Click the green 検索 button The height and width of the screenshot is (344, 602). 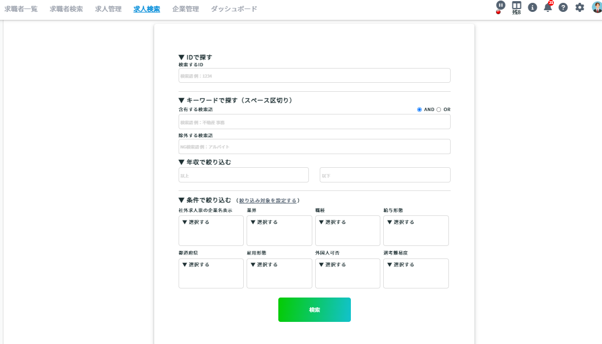(314, 309)
